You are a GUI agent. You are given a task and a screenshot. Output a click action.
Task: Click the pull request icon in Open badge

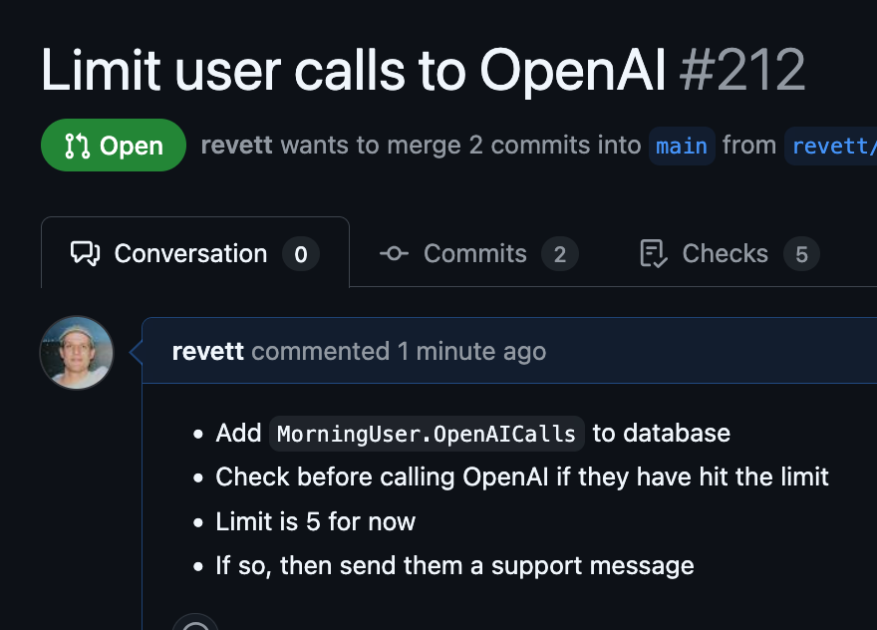(x=77, y=146)
